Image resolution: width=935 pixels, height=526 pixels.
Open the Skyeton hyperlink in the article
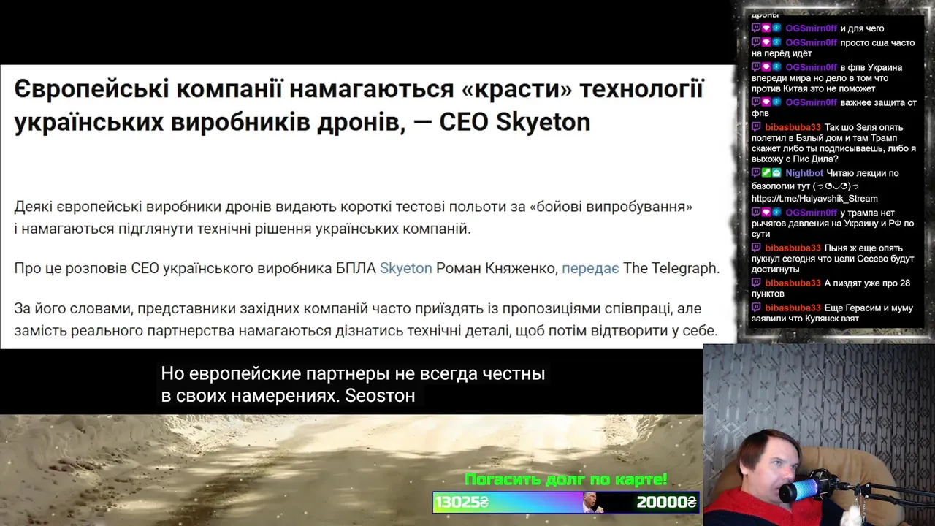coord(405,268)
